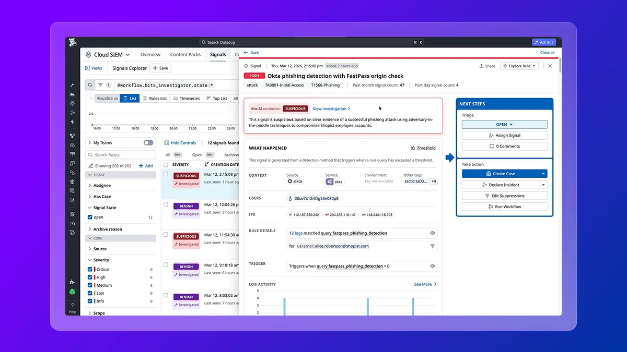
Task: Click the Share icon in signal header
Action: pos(487,66)
